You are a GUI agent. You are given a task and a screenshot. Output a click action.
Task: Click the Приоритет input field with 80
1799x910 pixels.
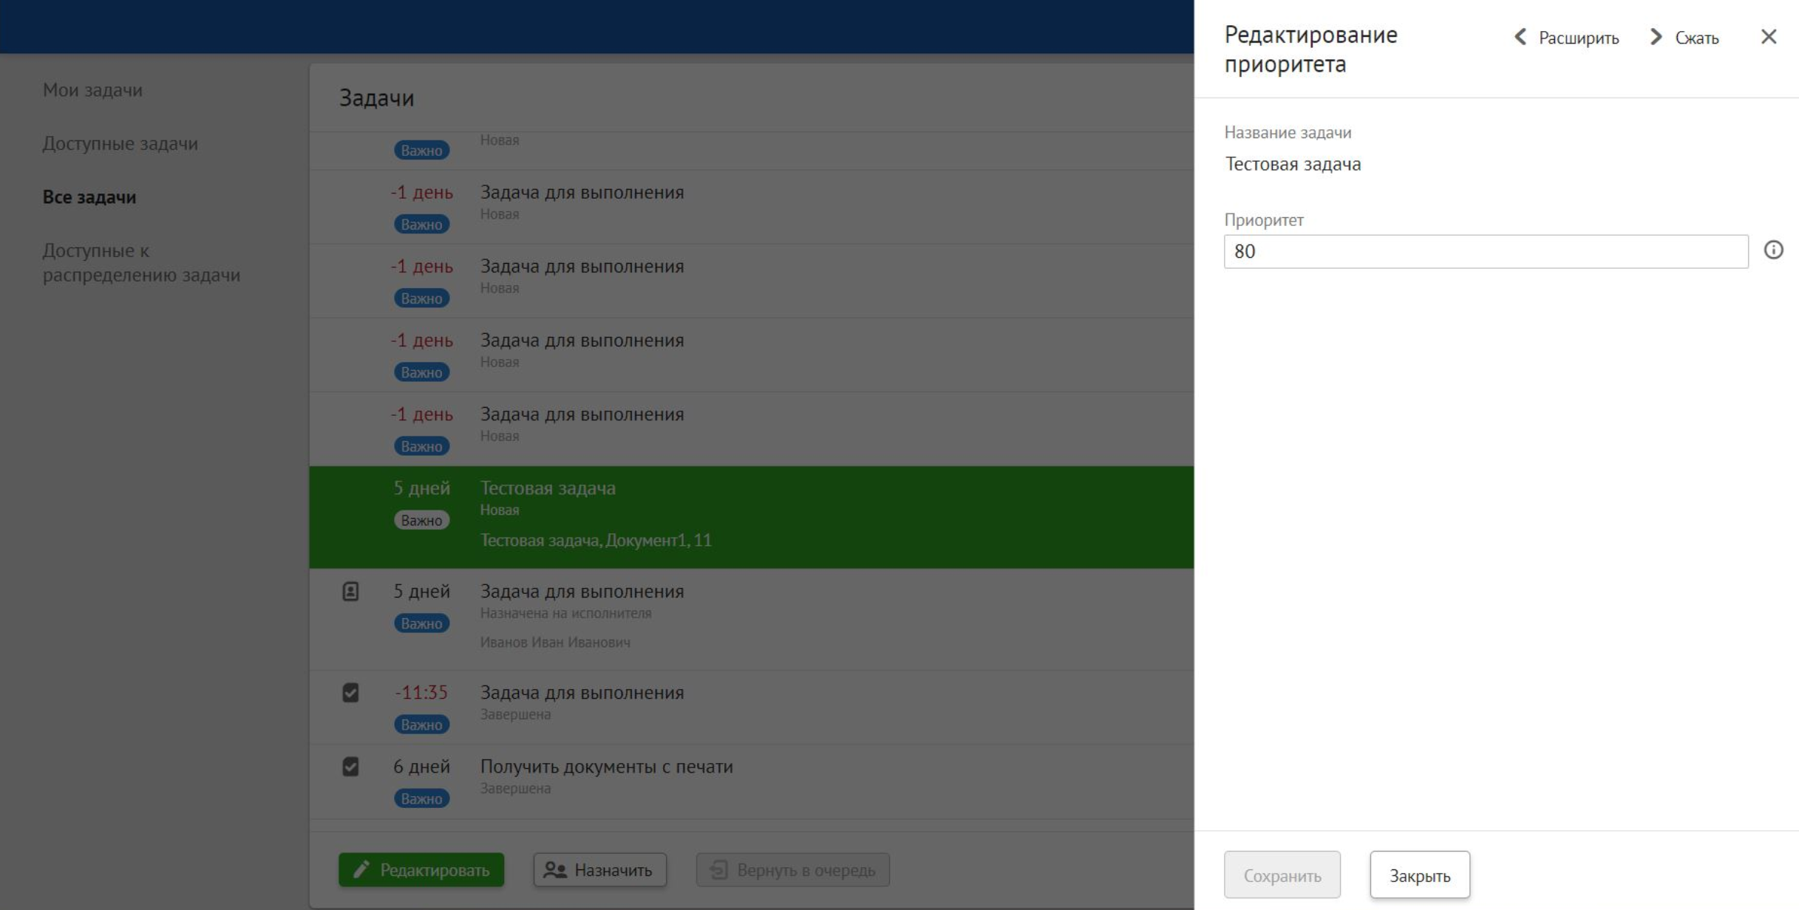(1486, 252)
